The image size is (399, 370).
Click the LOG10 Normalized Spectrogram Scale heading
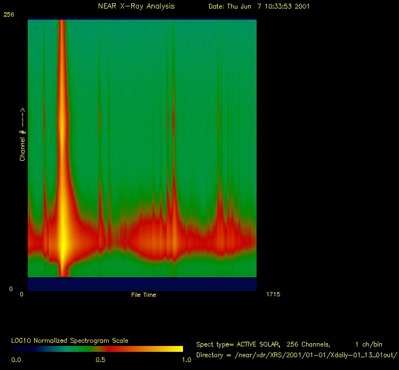pyautogui.click(x=70, y=340)
